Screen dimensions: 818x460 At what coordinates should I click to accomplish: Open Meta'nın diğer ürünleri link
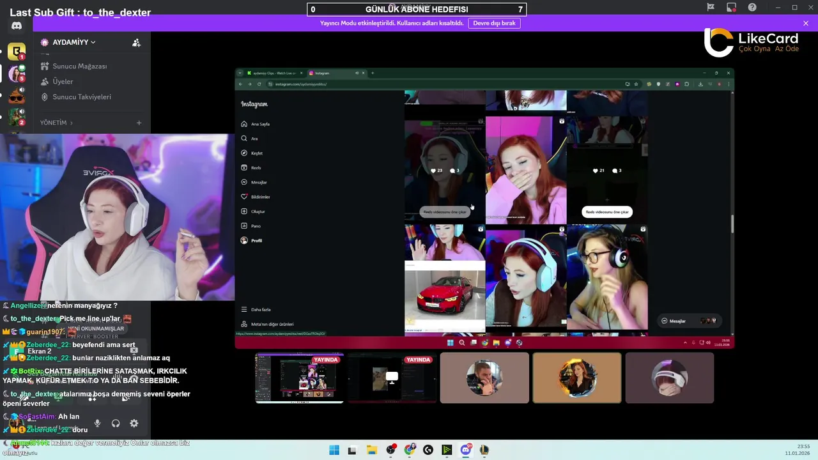pyautogui.click(x=267, y=324)
